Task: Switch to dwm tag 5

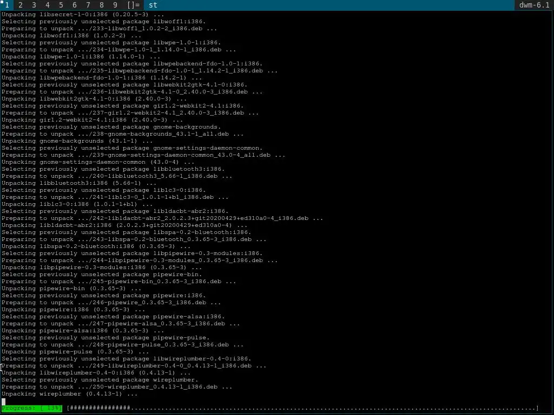Action: [x=61, y=5]
